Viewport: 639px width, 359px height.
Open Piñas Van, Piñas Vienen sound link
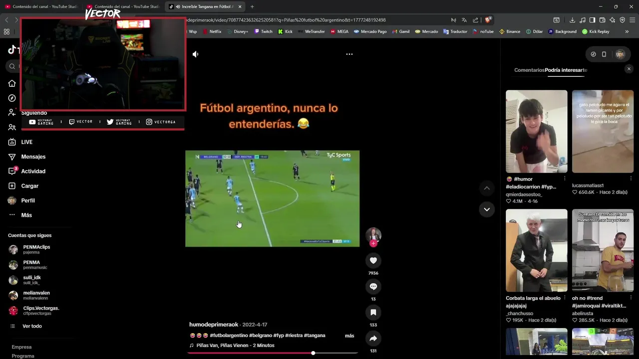[x=235, y=345]
